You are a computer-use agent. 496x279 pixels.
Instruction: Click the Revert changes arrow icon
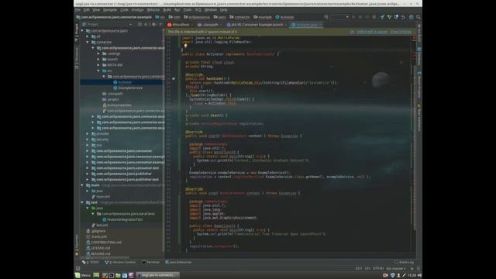(x=403, y=17)
